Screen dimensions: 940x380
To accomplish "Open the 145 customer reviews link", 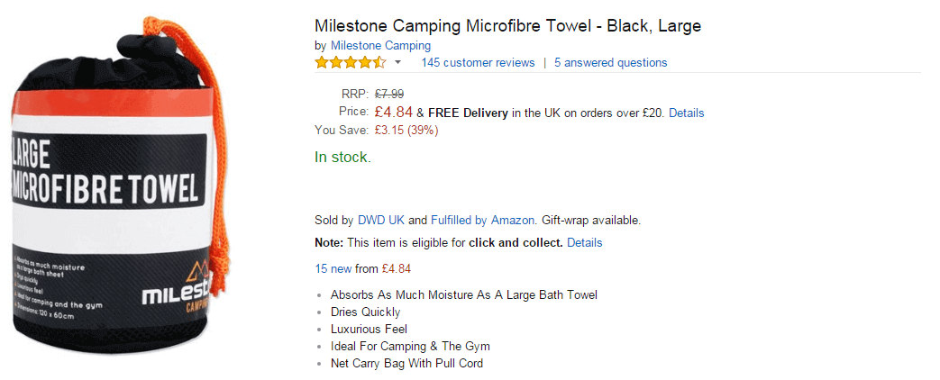I will click(478, 62).
